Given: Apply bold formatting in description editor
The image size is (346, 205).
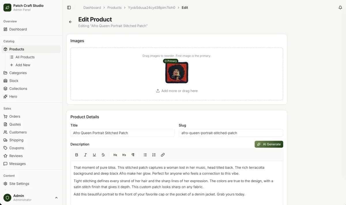Looking at the screenshot, I should click(77, 155).
